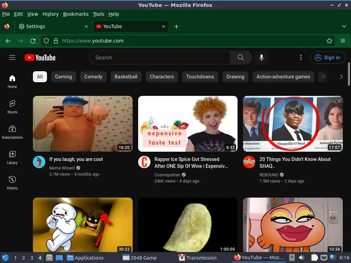Click the volume icon in system tray
This screenshot has width=351, height=263.
302,258
